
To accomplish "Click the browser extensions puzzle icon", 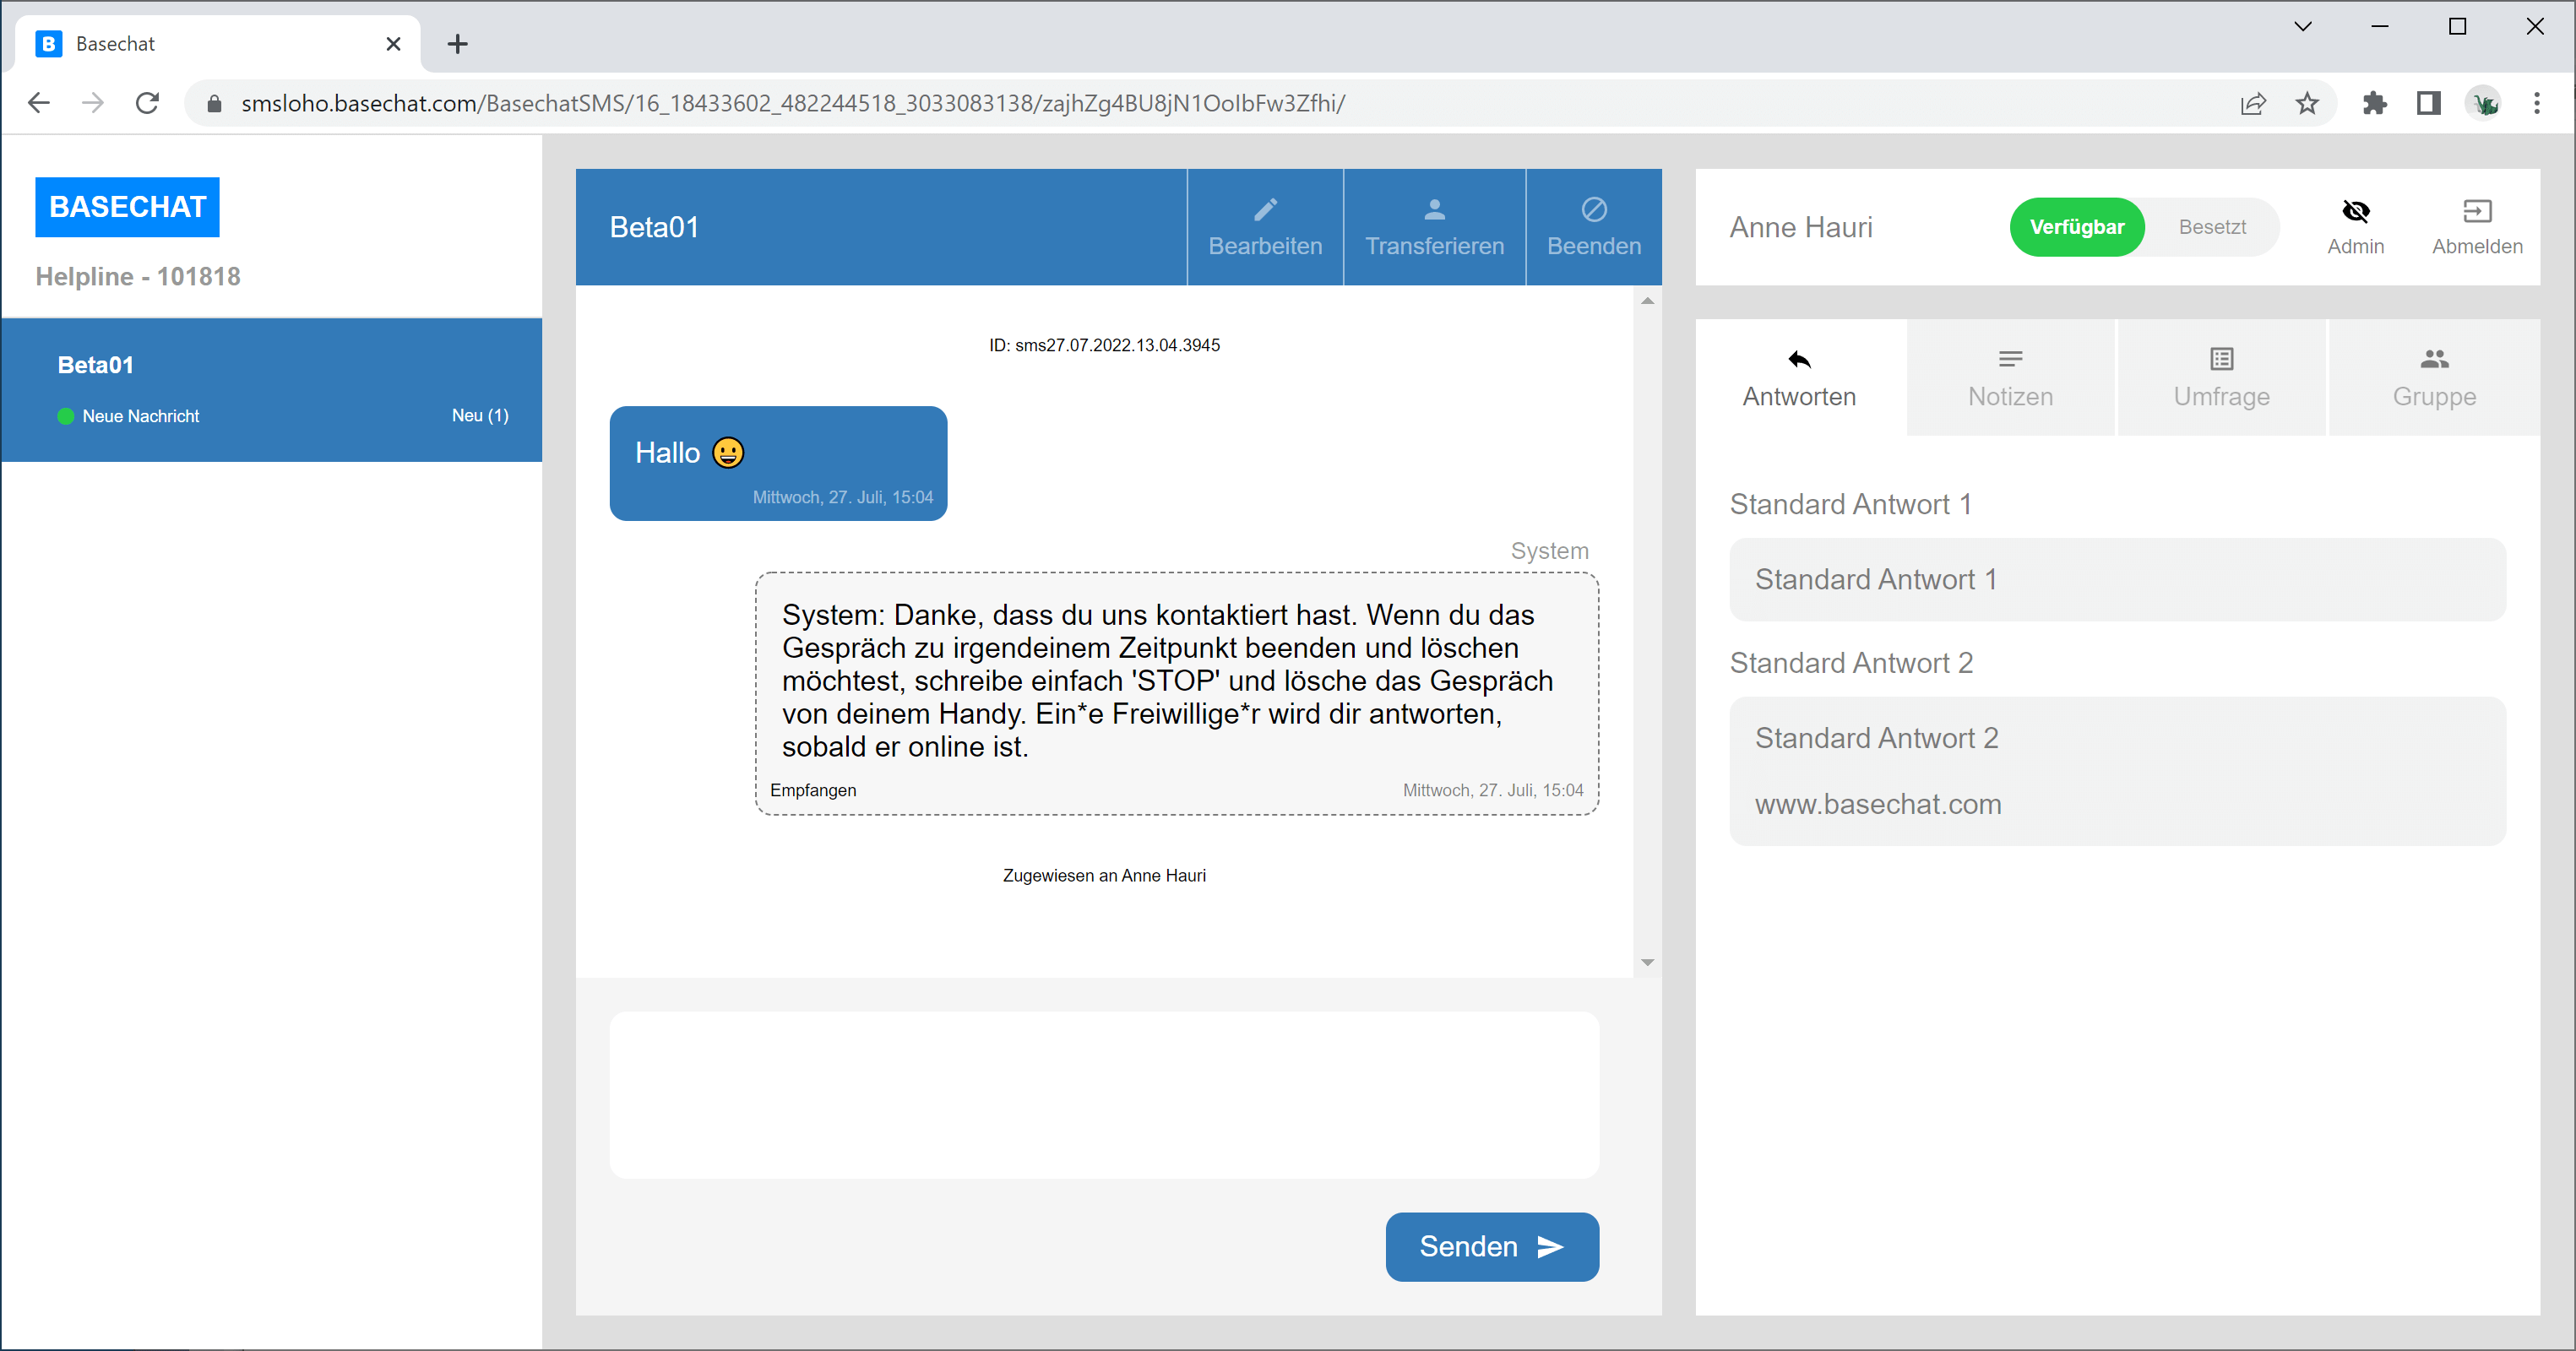I will pos(2374,103).
